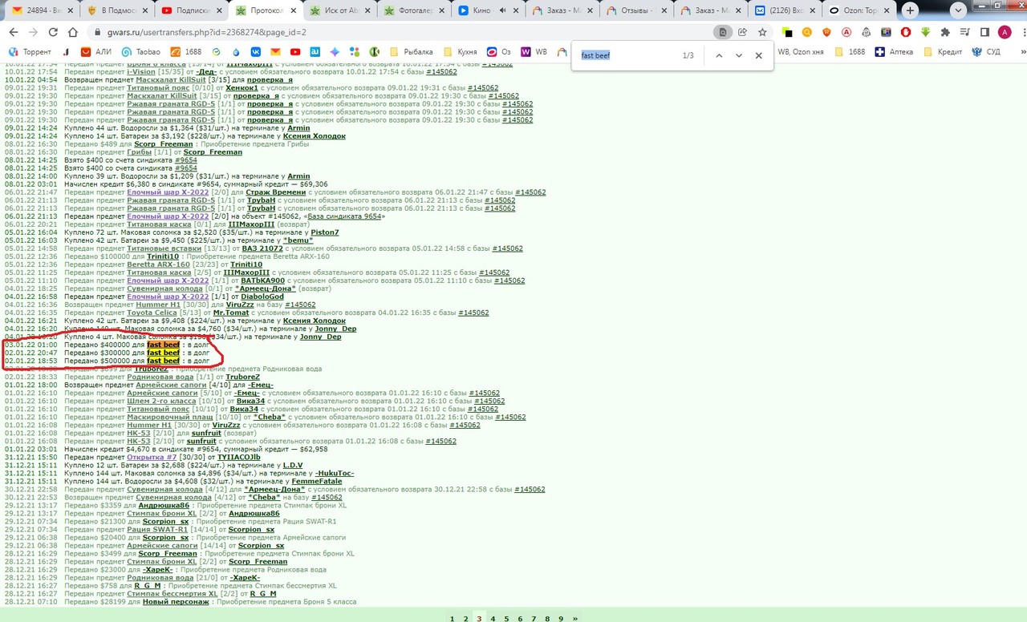Open the Taobao bookmark

[x=140, y=51]
